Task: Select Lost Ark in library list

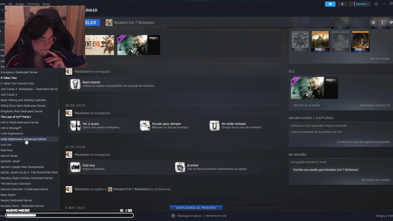Action: [x=6, y=145]
